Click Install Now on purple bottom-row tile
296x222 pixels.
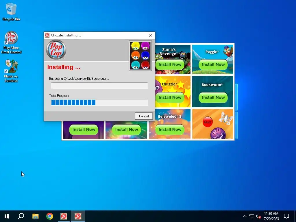pos(84,129)
